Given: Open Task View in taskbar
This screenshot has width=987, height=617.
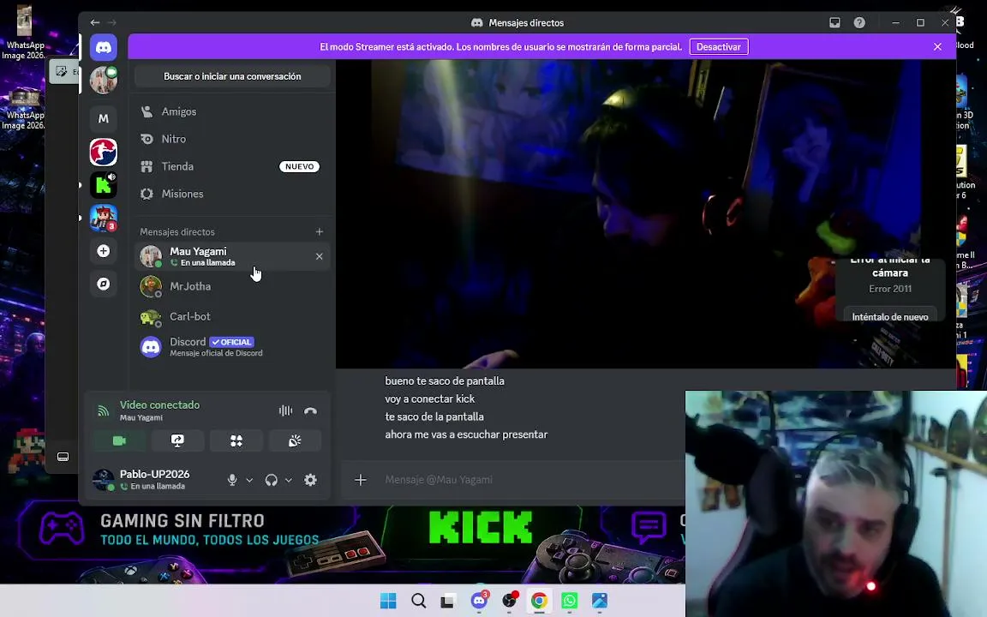Looking at the screenshot, I should point(447,601).
